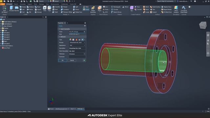This screenshot has width=210, height=118.
Task: Select the Shell tool
Action: tap(55, 10)
